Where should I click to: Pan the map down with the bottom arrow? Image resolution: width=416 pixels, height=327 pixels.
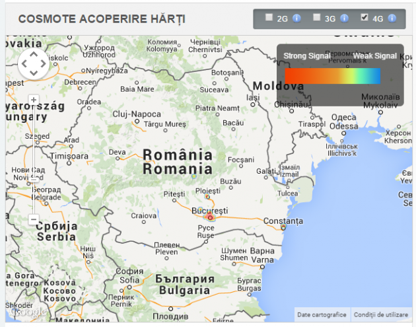(x=33, y=73)
